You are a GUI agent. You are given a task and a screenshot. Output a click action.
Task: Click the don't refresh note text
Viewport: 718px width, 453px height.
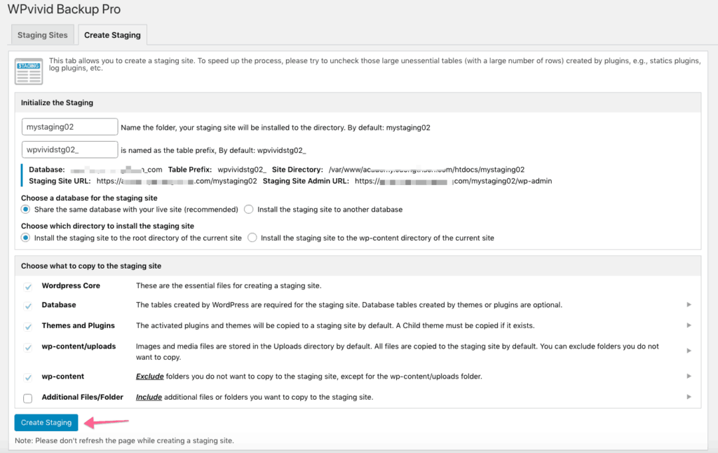click(x=124, y=440)
